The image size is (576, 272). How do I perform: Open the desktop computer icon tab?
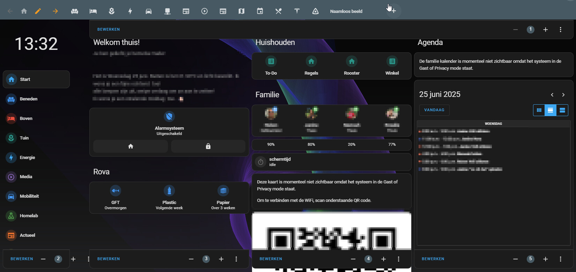coord(168,11)
